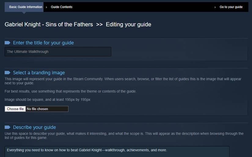
Task: Click inside the guide description text area
Action: [117, 152]
